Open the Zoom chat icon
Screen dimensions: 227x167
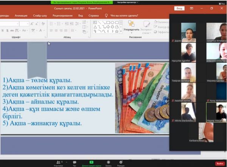pyautogui.click(x=75, y=162)
